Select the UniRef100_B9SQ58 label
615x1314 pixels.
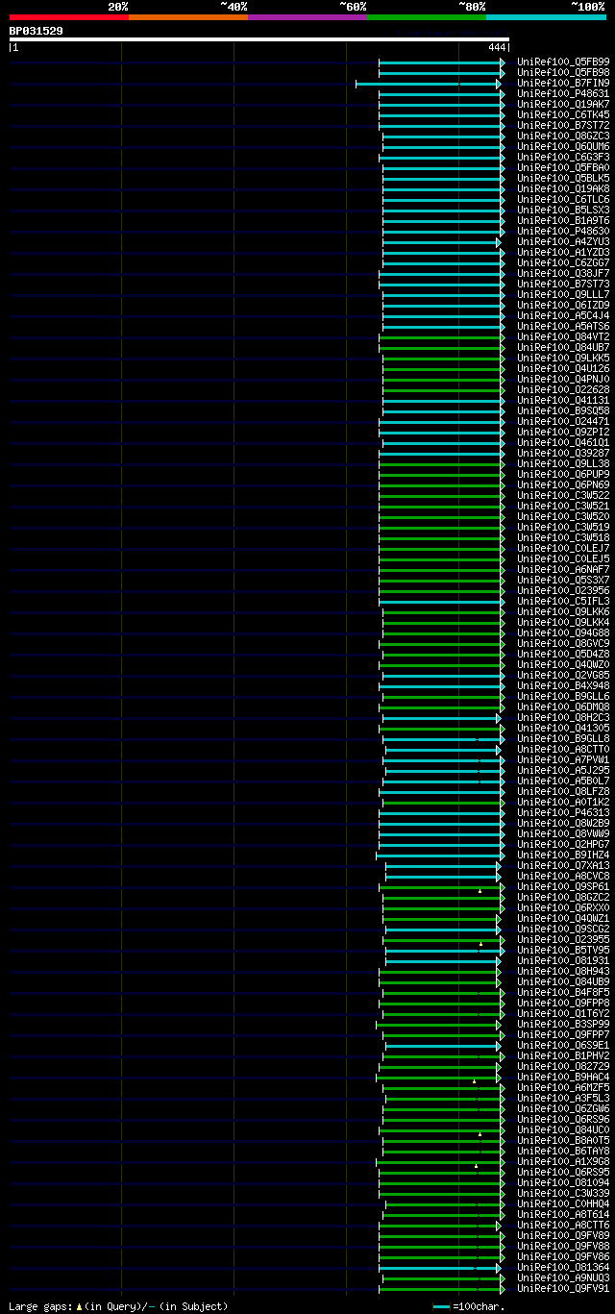point(563,410)
